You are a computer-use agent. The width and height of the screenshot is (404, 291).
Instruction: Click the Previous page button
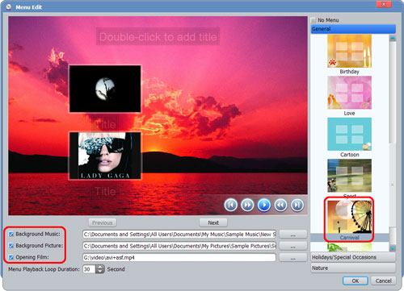(103, 222)
